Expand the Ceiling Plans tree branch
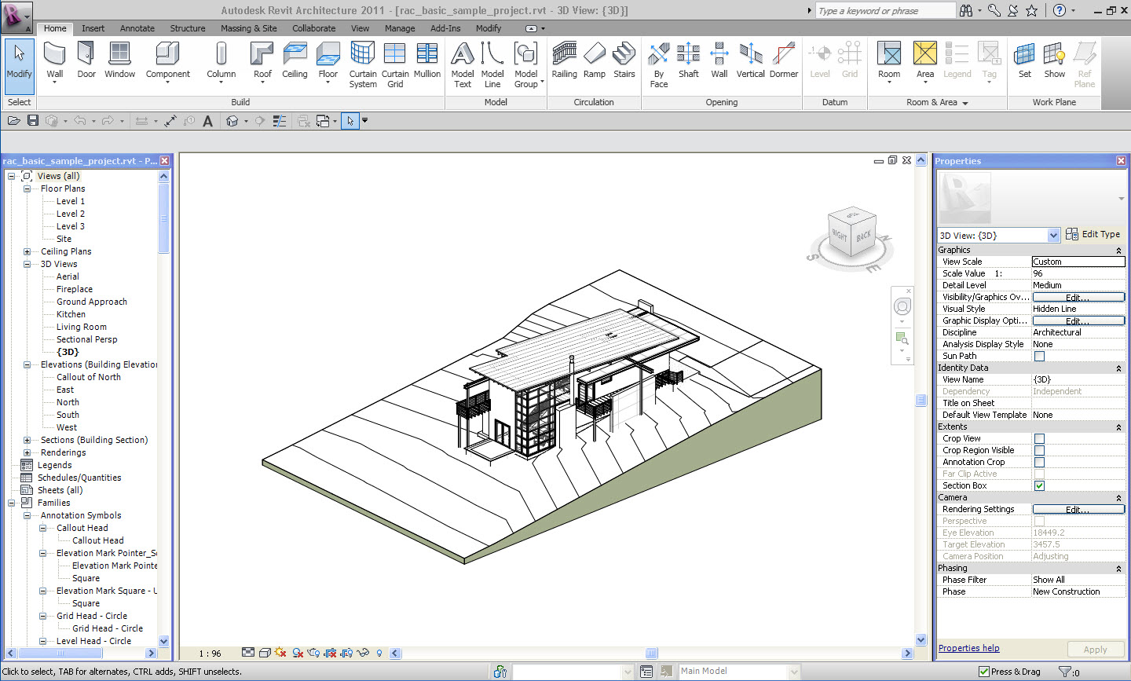Image resolution: width=1131 pixels, height=681 pixels. click(26, 251)
